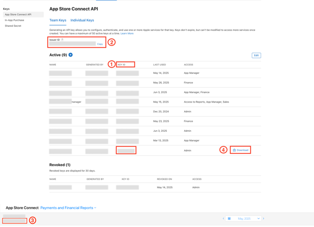Click the Issuer ID value field

tap(73, 43)
